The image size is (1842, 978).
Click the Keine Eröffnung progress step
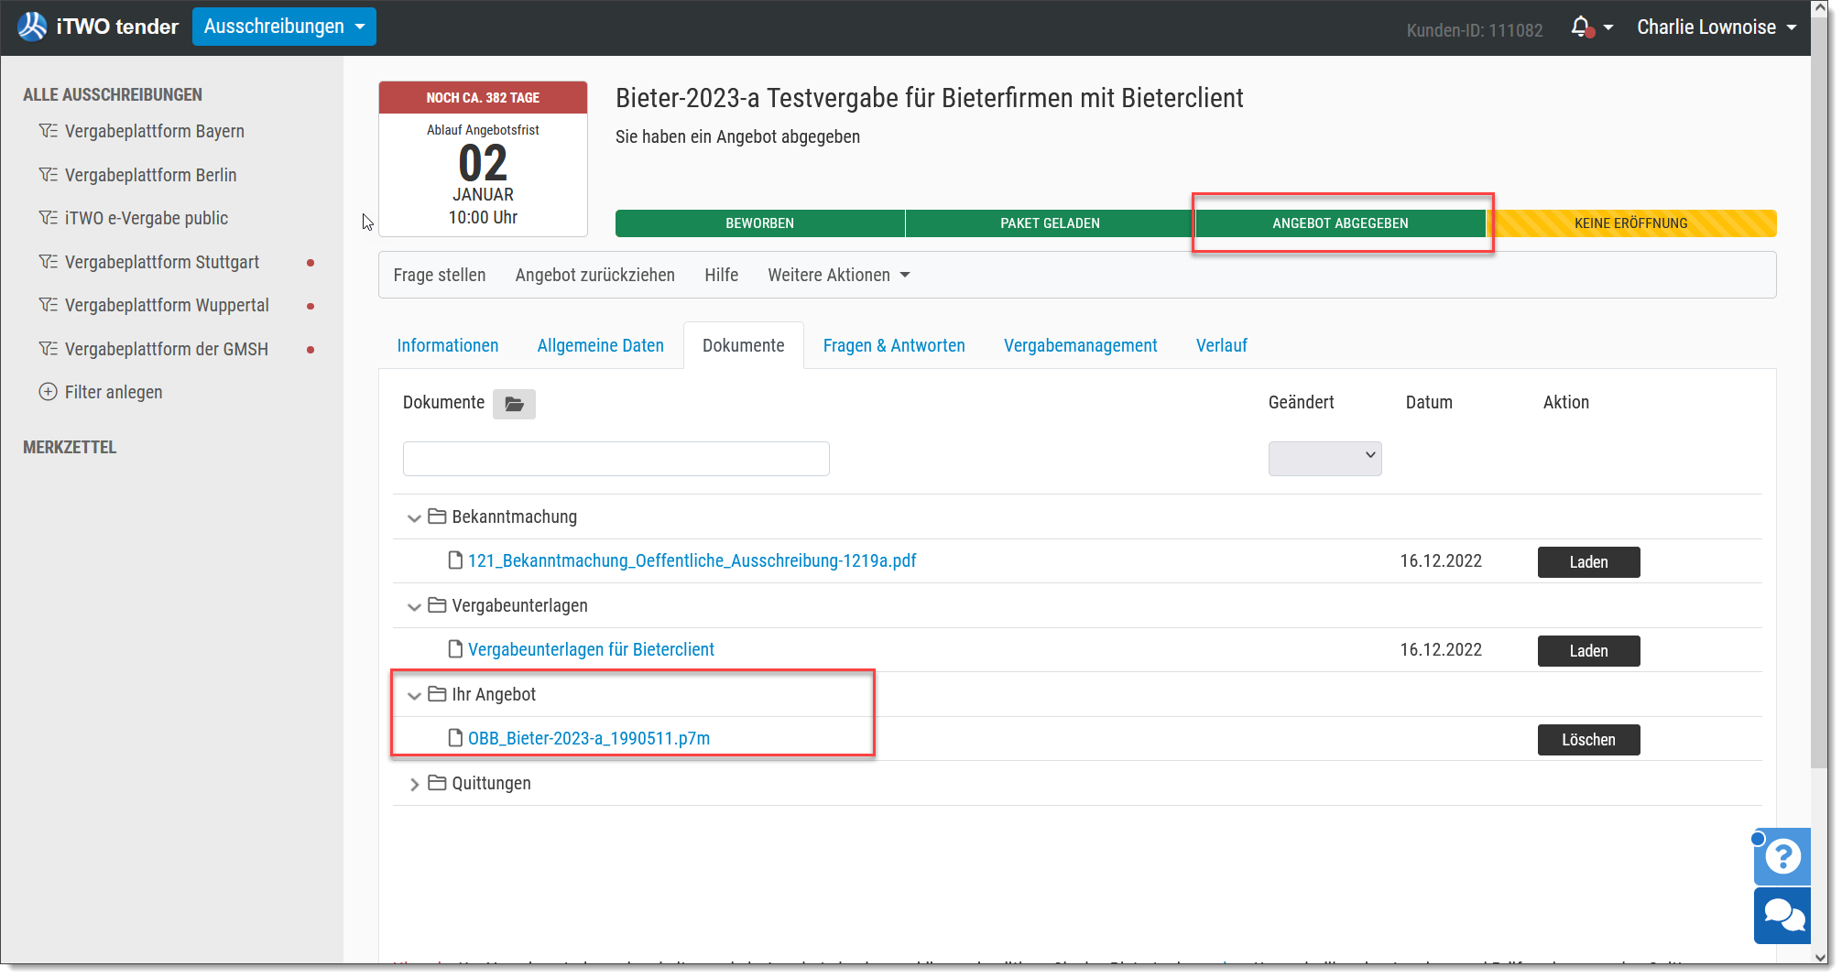click(1631, 223)
